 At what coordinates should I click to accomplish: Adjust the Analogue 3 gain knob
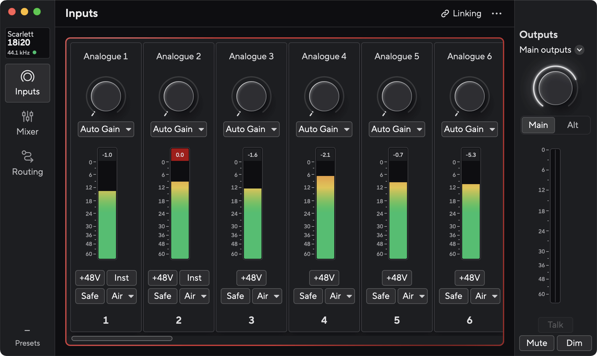(x=251, y=96)
